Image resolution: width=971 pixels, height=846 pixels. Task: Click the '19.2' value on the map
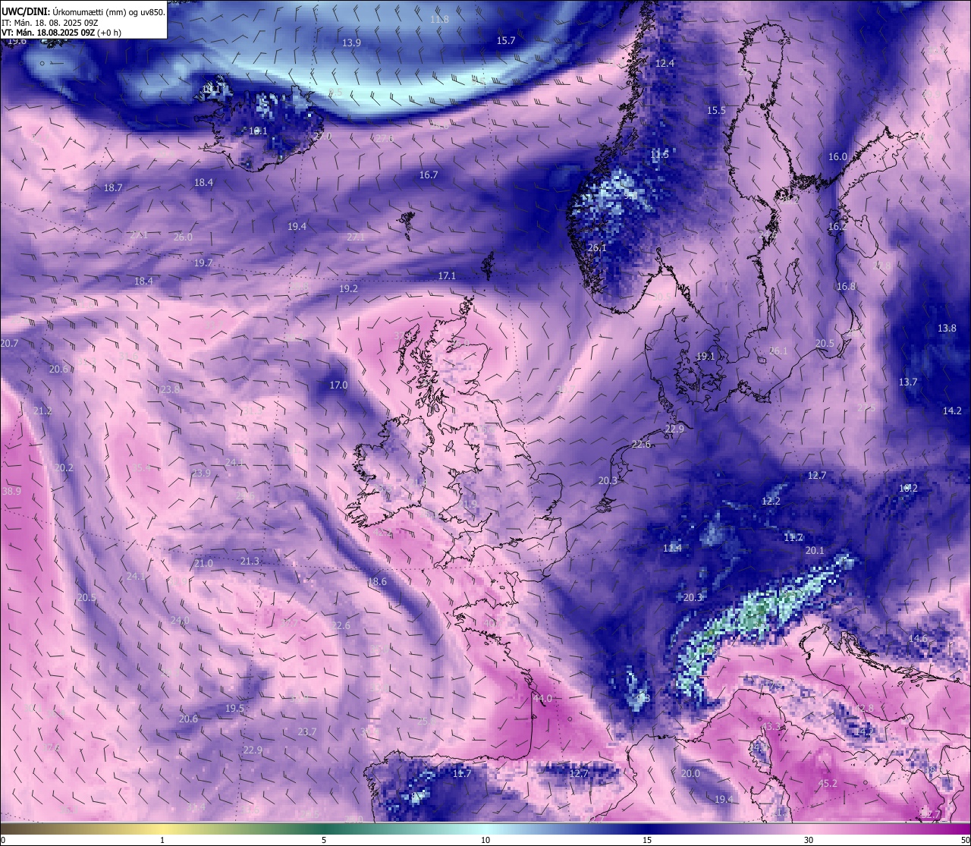click(x=348, y=288)
